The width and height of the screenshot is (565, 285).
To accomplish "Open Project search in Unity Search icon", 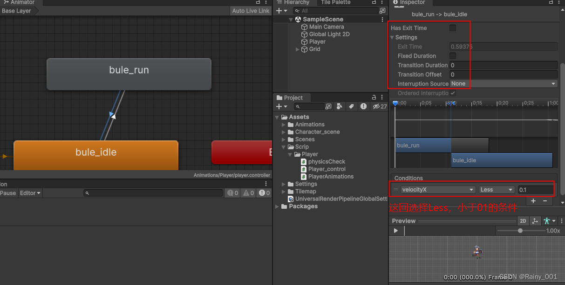I will point(328,106).
